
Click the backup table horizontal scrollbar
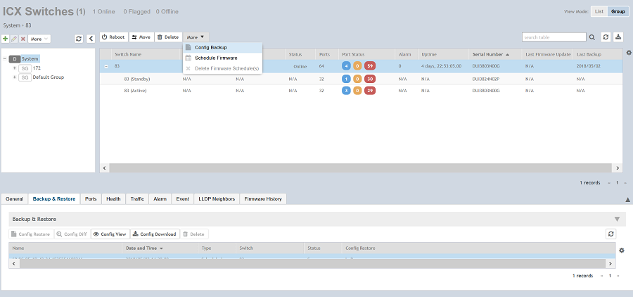tap(312, 263)
